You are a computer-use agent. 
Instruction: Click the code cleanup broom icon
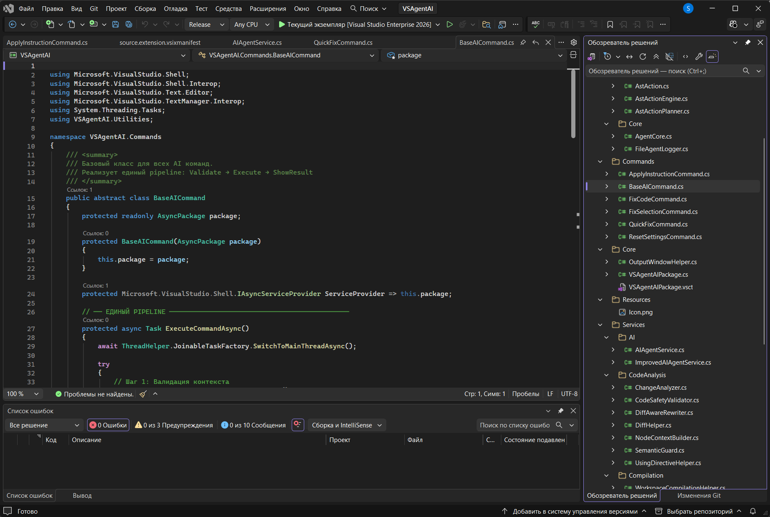pos(143,394)
